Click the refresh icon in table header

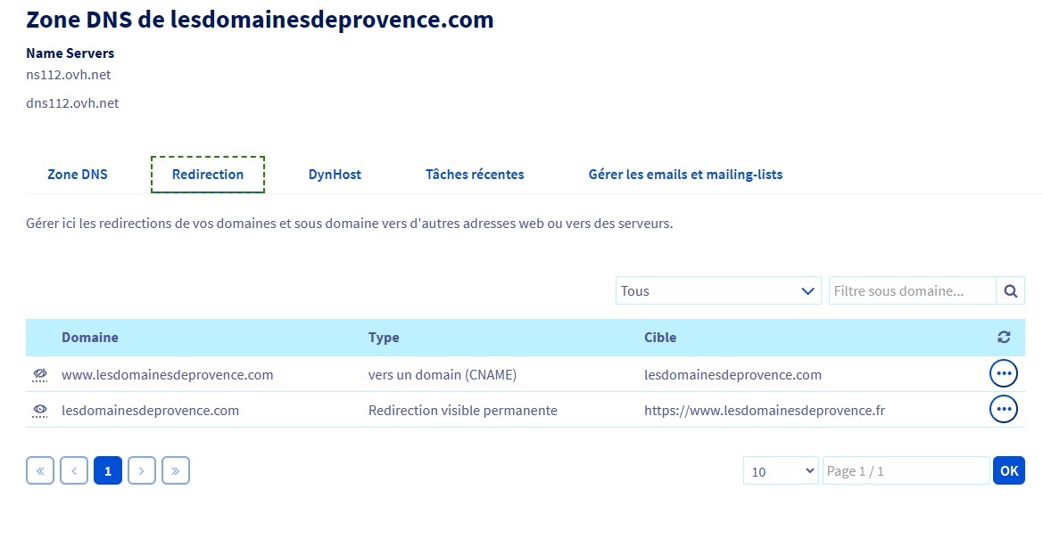click(x=1004, y=338)
